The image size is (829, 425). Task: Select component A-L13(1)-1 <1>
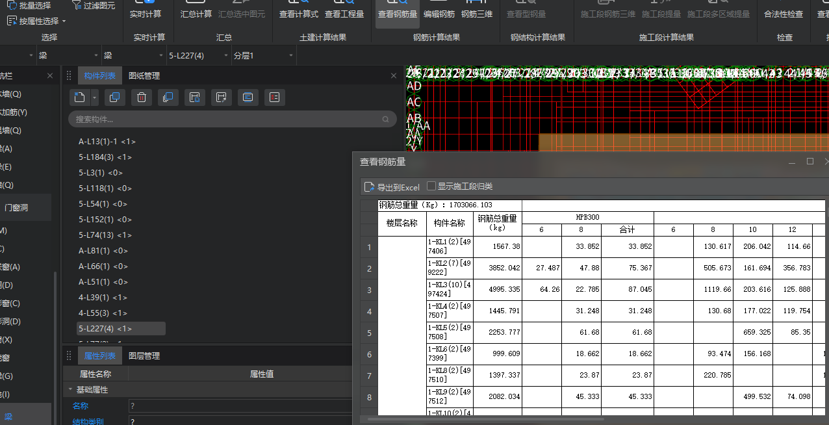click(107, 142)
